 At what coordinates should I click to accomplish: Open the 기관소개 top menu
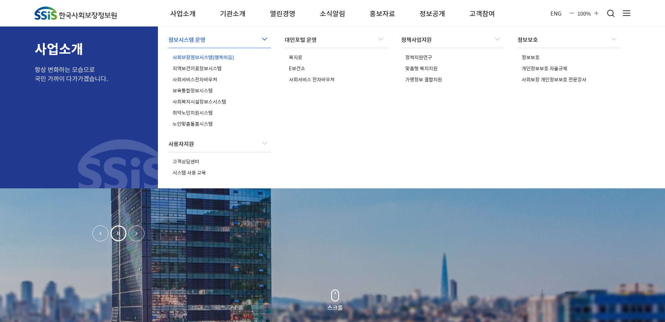click(233, 14)
